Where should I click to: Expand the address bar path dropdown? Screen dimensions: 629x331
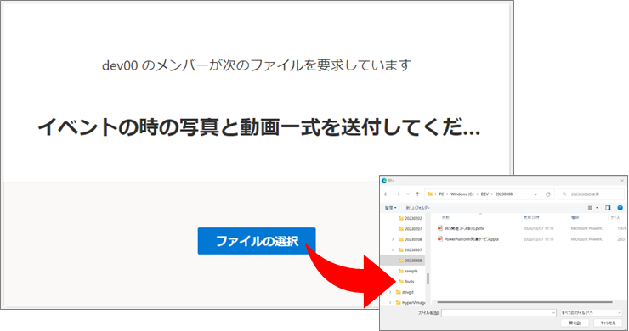[x=535, y=194]
